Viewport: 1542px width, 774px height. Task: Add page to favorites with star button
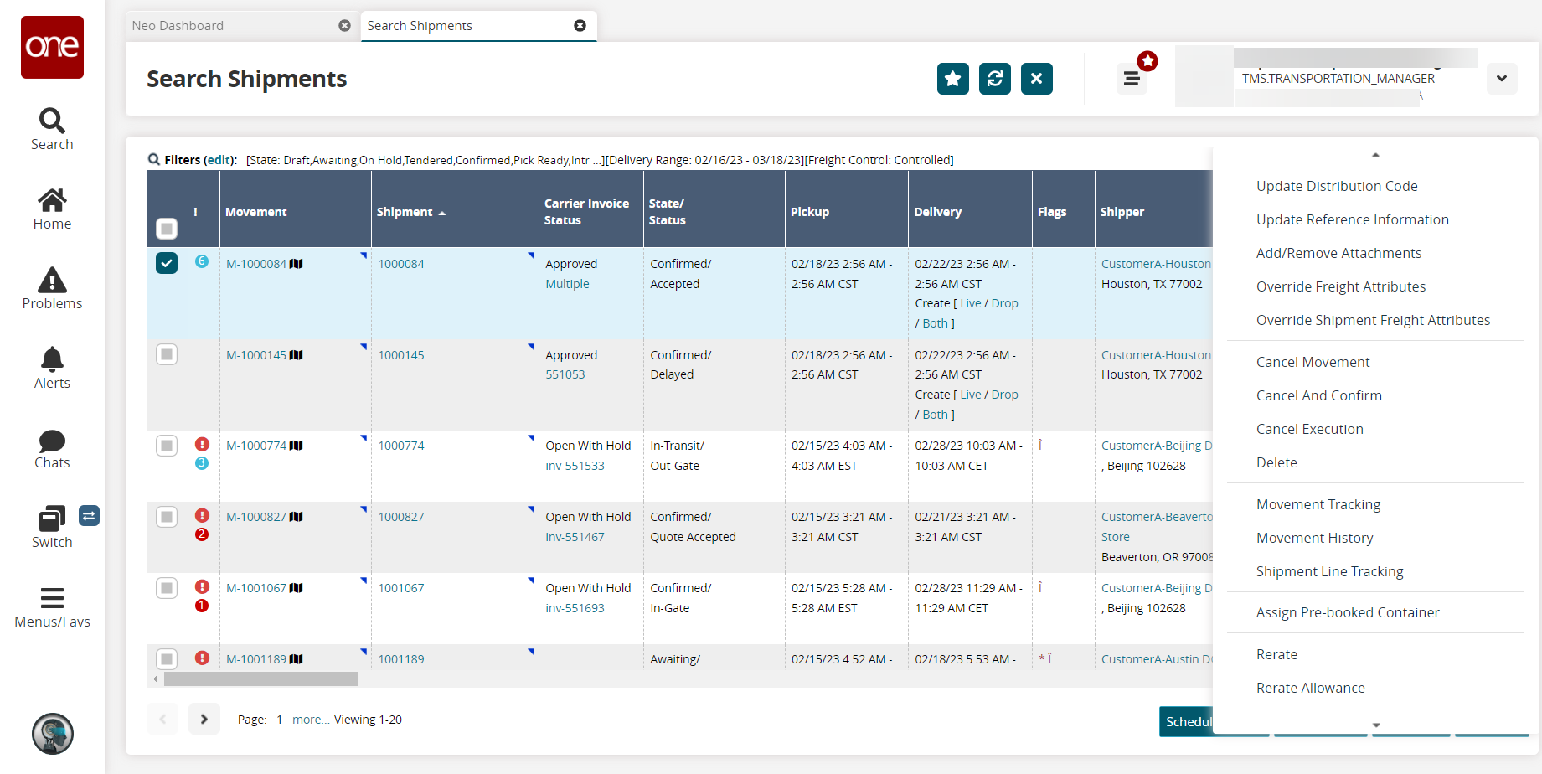tap(952, 79)
